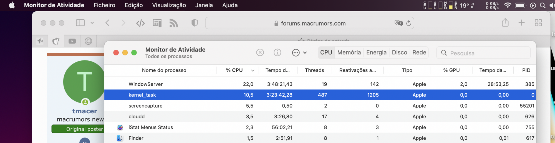Click the stop process X icon
555x143 pixels.
260,52
